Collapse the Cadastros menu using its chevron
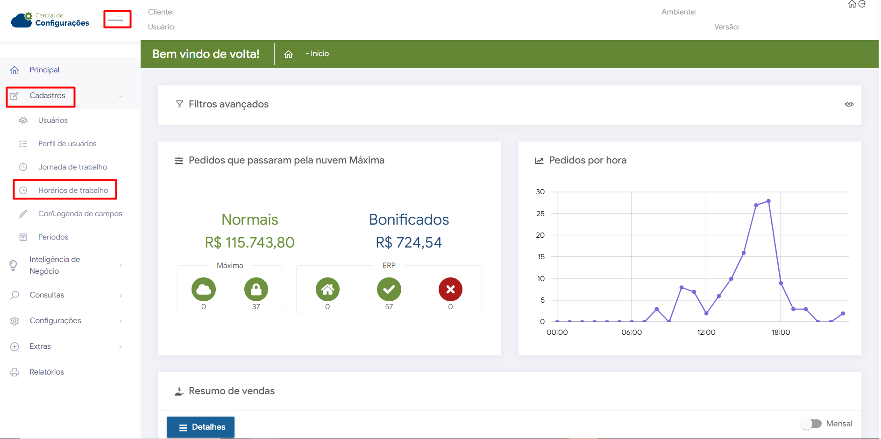This screenshot has height=439, width=881. [121, 96]
